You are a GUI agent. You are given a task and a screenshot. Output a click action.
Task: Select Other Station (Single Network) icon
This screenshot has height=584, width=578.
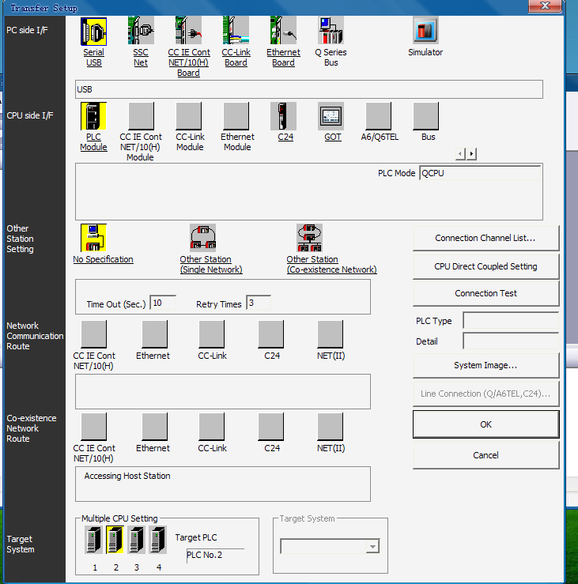pos(203,237)
